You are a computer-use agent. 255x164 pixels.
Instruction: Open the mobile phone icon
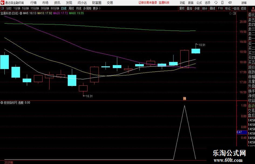click(222, 3)
